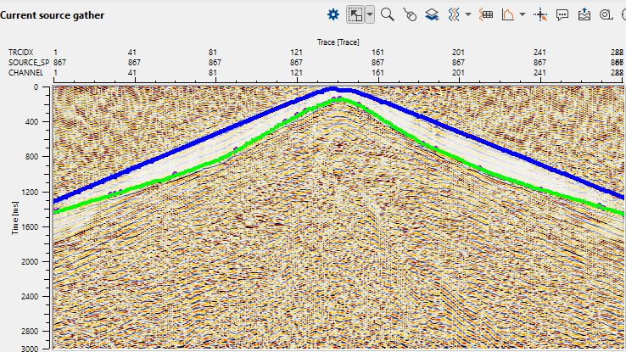Expand the selection mode dropdown arrow
Viewport: 626px width, 352px height.
click(x=371, y=14)
